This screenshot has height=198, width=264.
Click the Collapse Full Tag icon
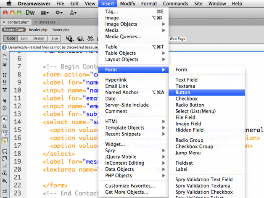pos(5,75)
